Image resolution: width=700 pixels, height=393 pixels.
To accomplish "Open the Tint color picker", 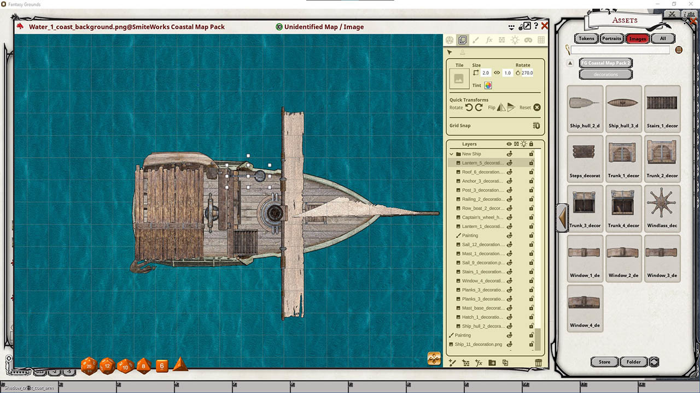I will click(488, 85).
